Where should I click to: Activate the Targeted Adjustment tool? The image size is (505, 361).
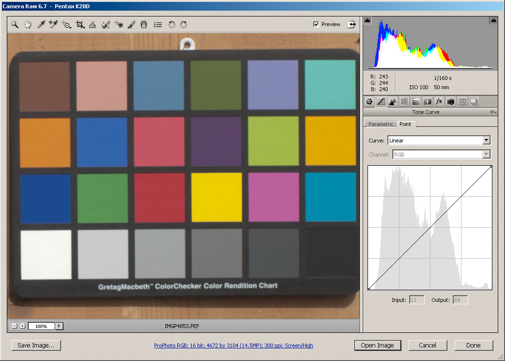tap(66, 25)
